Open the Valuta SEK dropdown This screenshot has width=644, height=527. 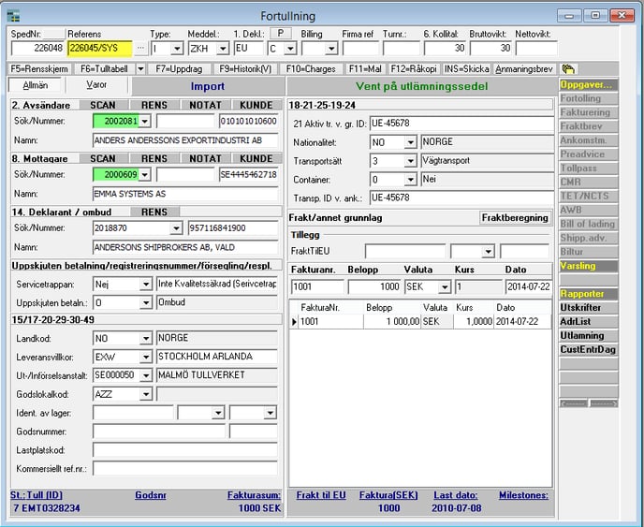(445, 287)
